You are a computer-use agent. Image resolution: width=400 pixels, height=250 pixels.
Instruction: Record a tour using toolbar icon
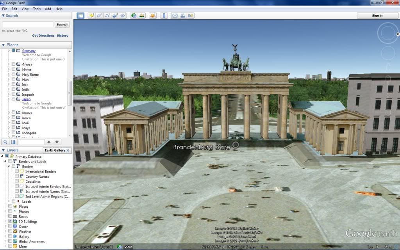tap(123, 16)
